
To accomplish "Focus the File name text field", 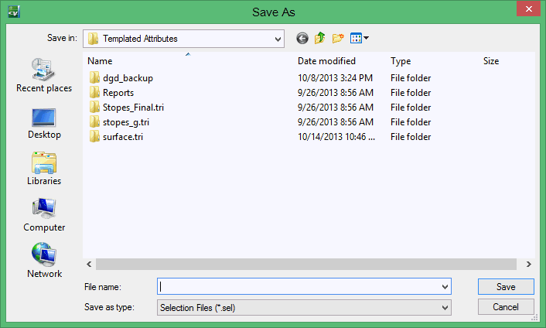I will (x=298, y=287).
